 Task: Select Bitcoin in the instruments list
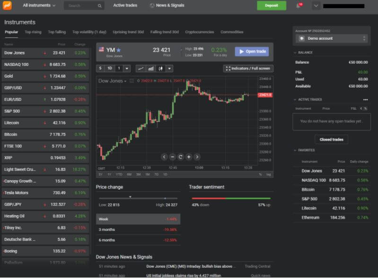tap(45, 135)
